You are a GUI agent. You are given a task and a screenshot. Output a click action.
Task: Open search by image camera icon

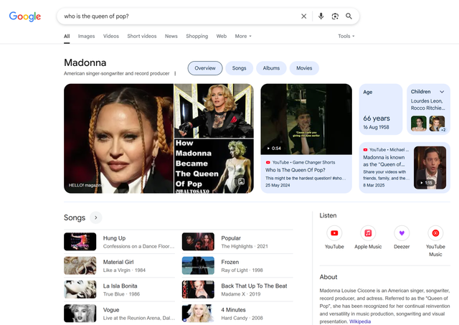(x=335, y=16)
